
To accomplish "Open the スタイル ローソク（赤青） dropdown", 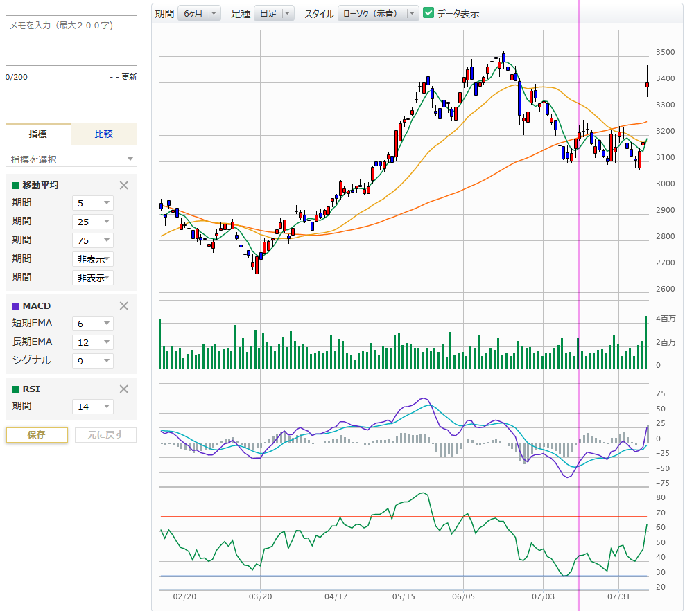I will (x=378, y=13).
